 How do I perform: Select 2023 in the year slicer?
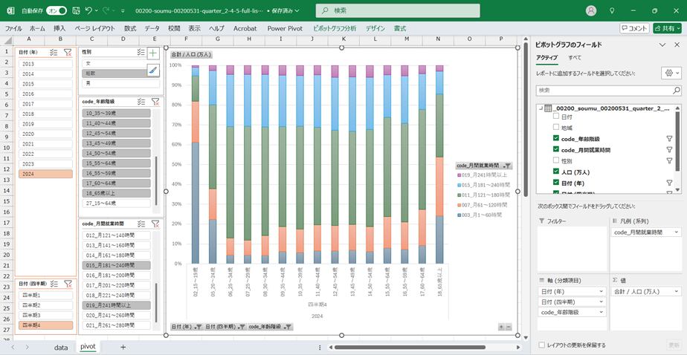click(45, 163)
